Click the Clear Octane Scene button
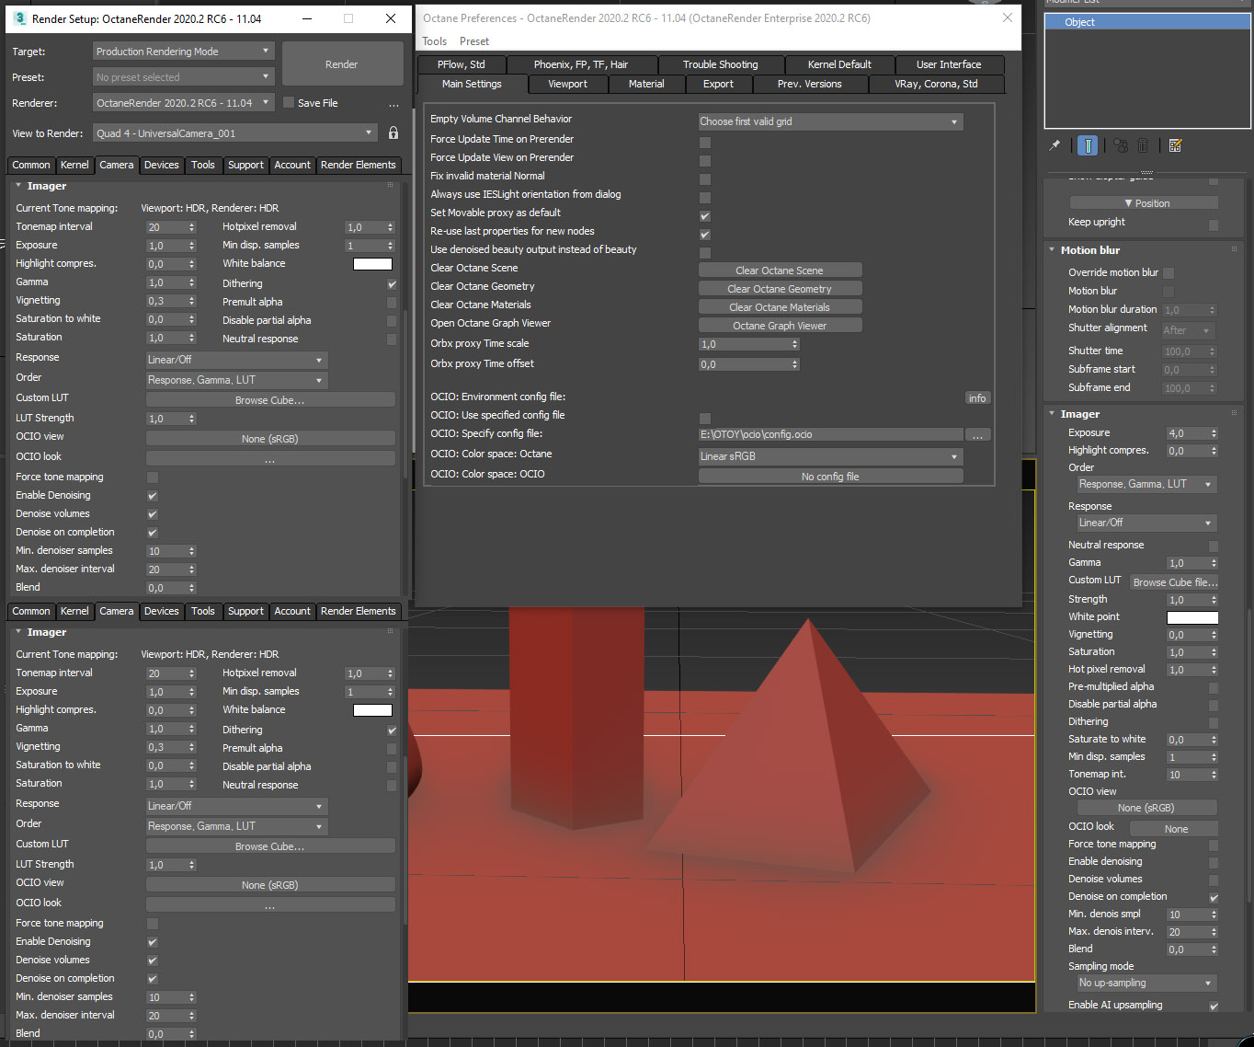 click(780, 270)
